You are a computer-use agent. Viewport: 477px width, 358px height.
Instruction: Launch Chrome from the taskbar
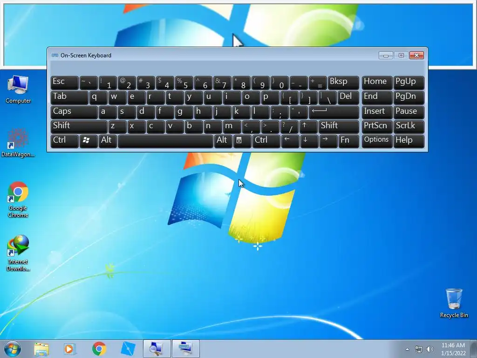pos(99,349)
